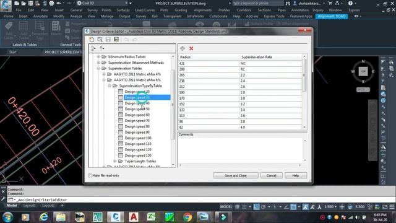396x223 pixels.
Task: Click the Radius column header
Action: coord(209,57)
